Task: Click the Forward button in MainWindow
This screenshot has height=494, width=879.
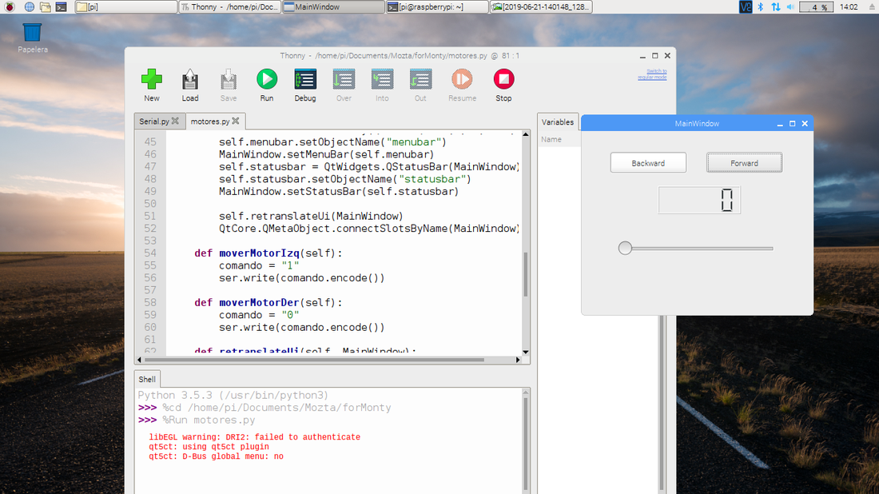Action: click(744, 163)
